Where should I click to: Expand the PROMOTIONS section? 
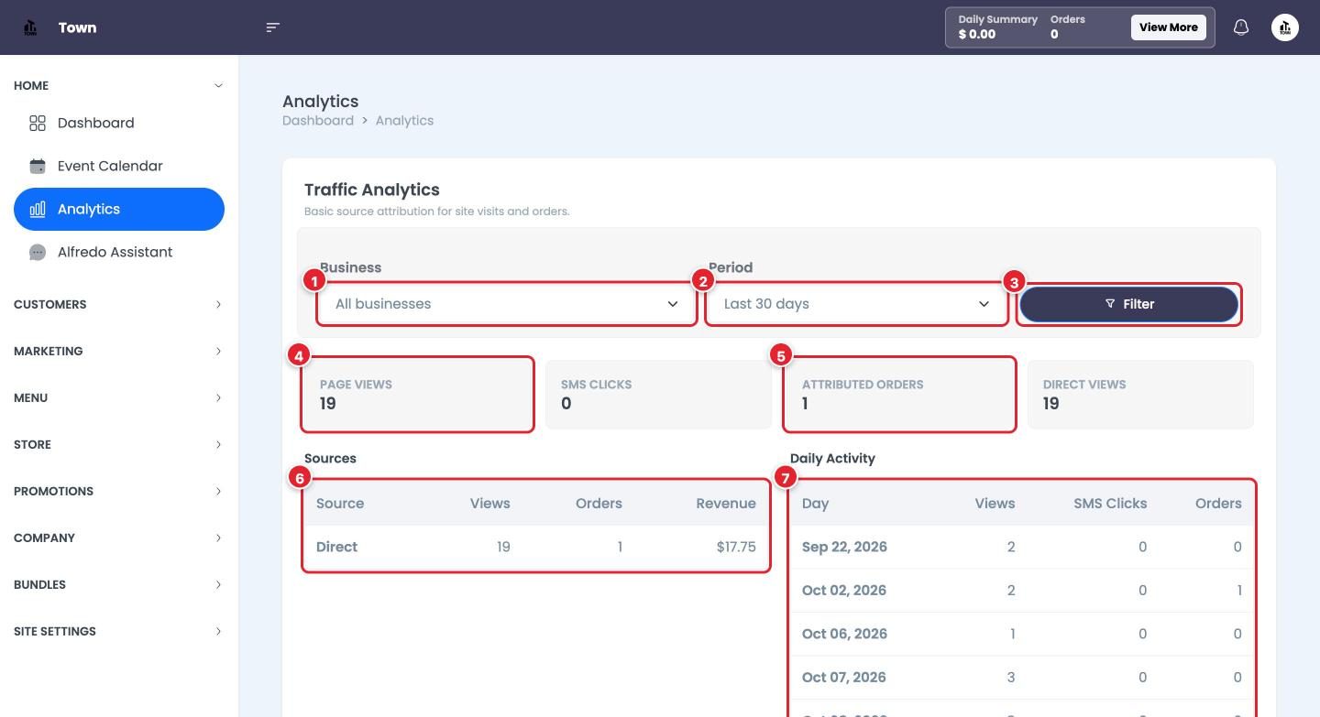(x=119, y=491)
